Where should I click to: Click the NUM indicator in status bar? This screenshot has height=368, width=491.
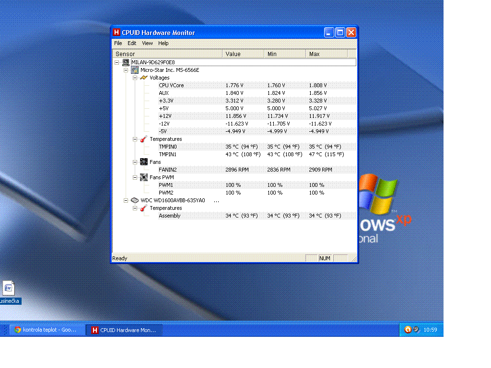tap(325, 258)
